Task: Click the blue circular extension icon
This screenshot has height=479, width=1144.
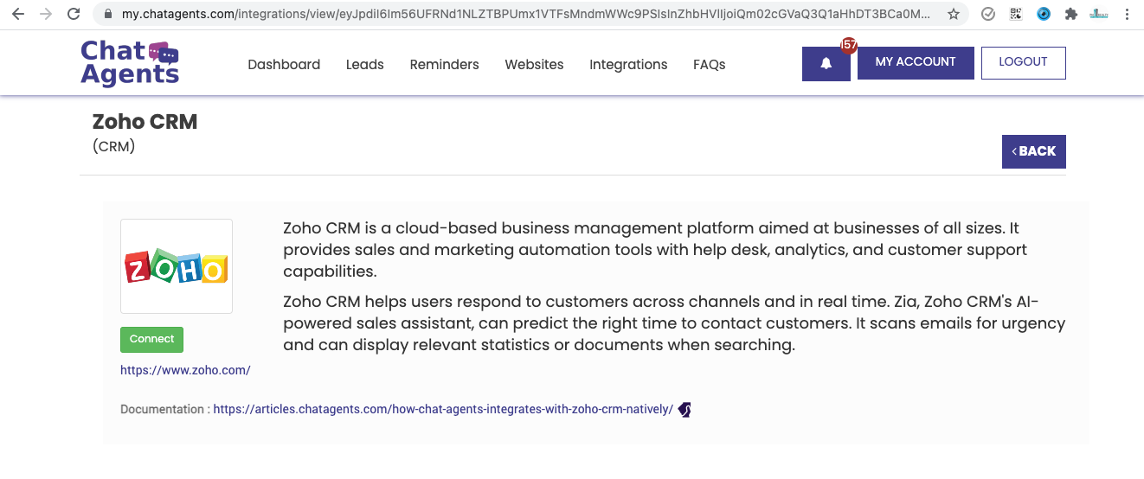Action: point(1044,14)
